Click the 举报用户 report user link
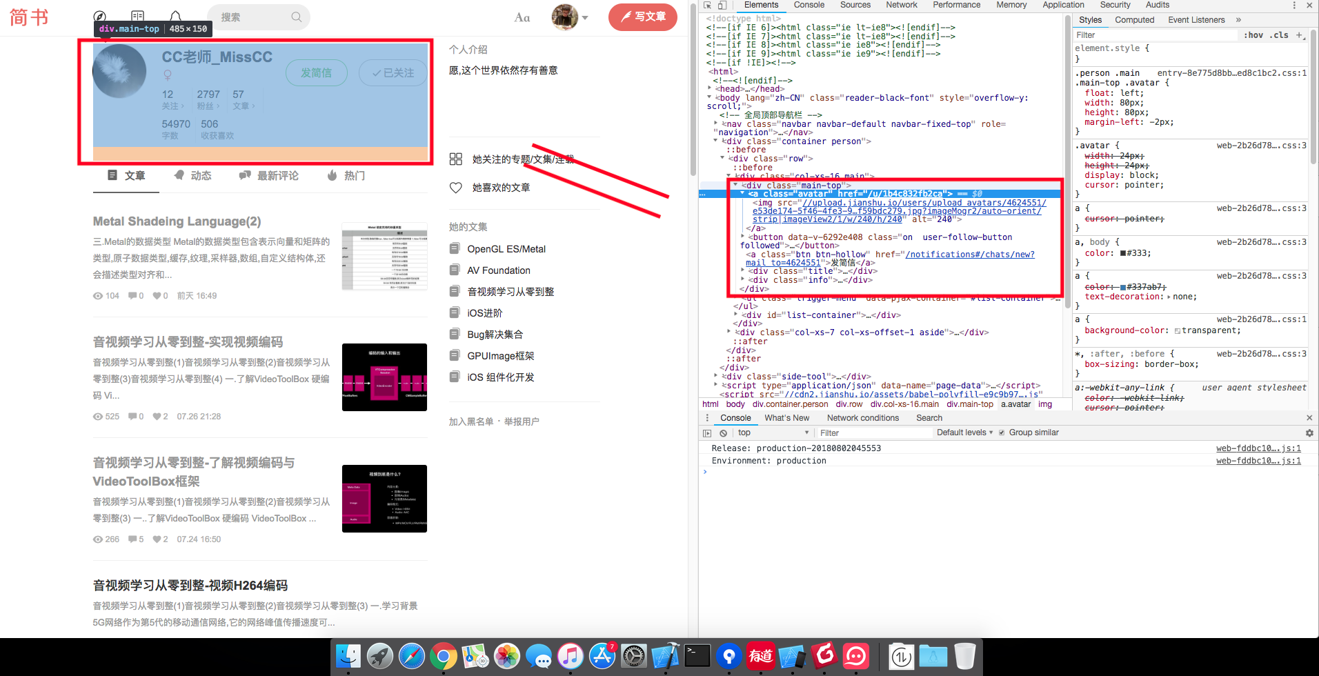The image size is (1319, 676). (x=522, y=421)
